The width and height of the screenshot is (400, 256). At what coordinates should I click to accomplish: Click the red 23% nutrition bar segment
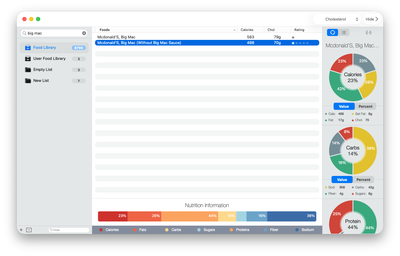tap(113, 216)
